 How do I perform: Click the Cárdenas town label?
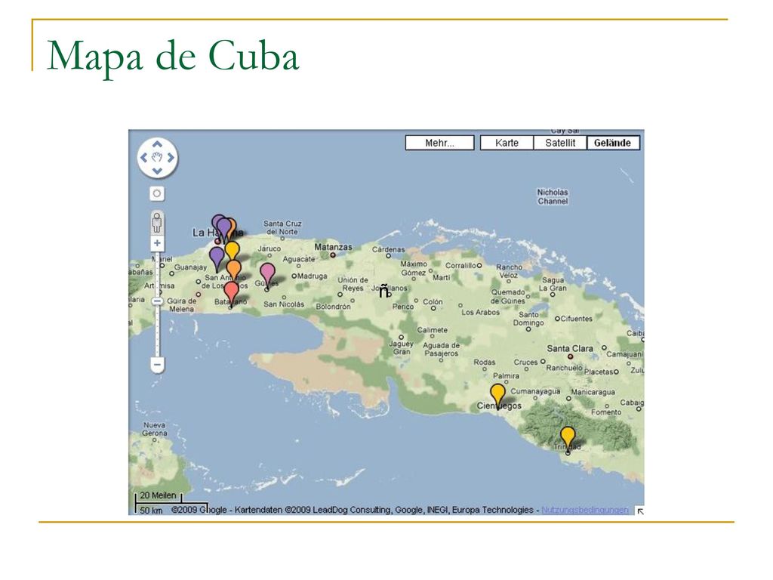click(x=388, y=249)
